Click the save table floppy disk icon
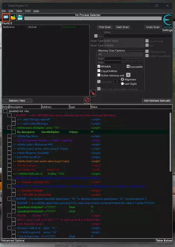175x247 pixels. (20, 18)
